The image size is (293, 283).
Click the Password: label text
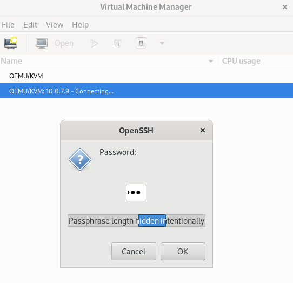point(118,152)
